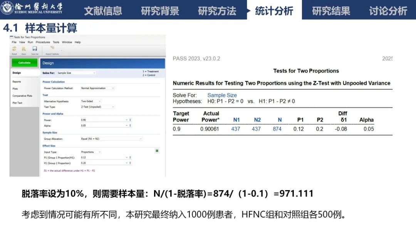The height and width of the screenshot is (234, 416).
Task: Click the list icon beside the Power field
Action: tap(131, 120)
